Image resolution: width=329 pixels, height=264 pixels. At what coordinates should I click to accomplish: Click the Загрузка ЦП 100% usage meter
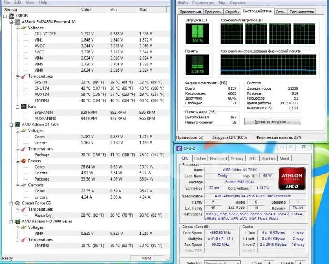pyautogui.click(x=197, y=34)
